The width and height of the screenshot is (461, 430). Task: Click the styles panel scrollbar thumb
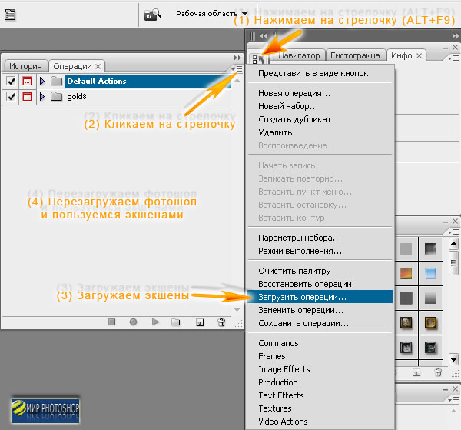453,263
